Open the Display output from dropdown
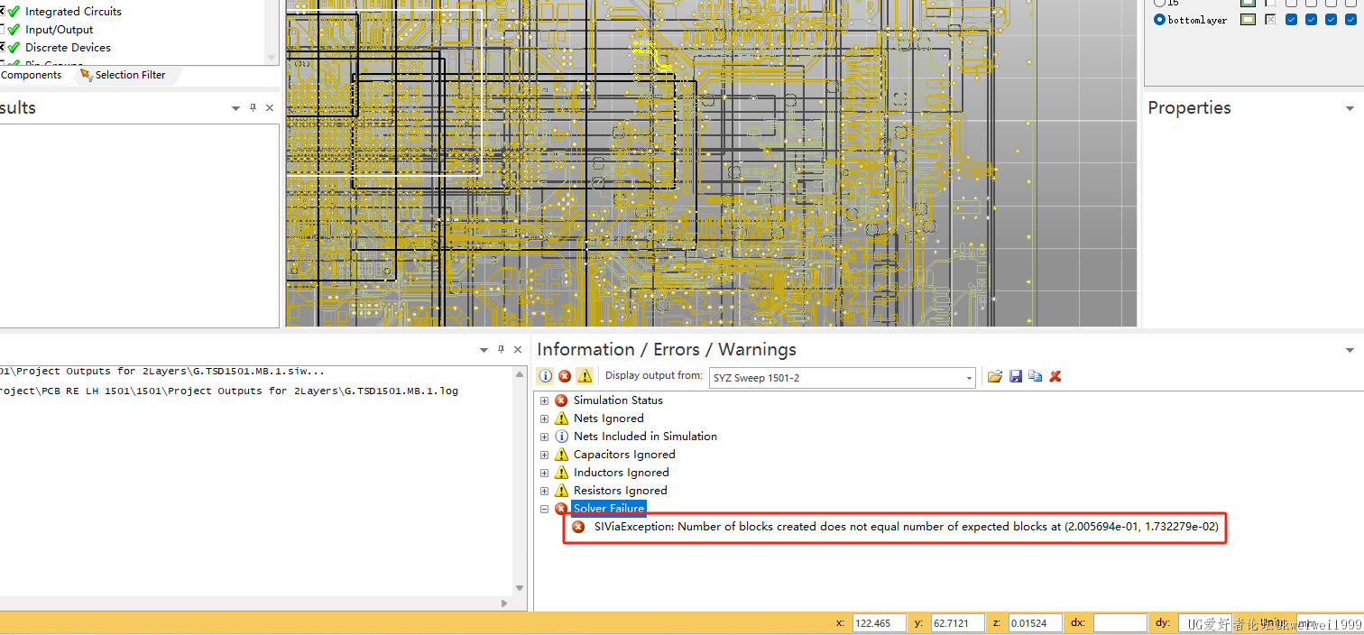Viewport: 1364px width, 635px height. [x=969, y=378]
